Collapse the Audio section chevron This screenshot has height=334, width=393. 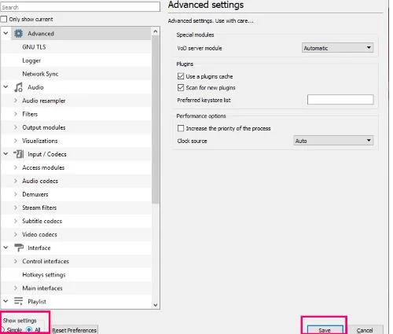[6, 87]
